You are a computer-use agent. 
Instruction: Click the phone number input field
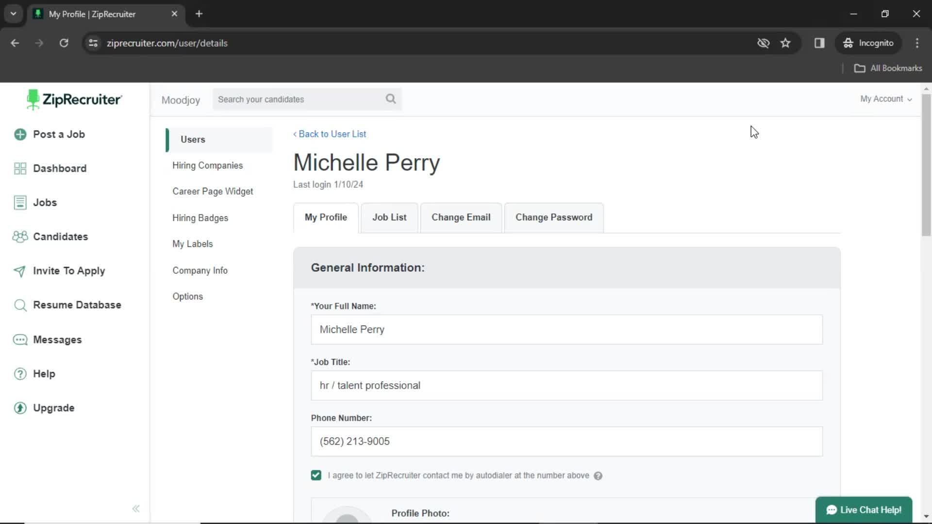coord(566,441)
